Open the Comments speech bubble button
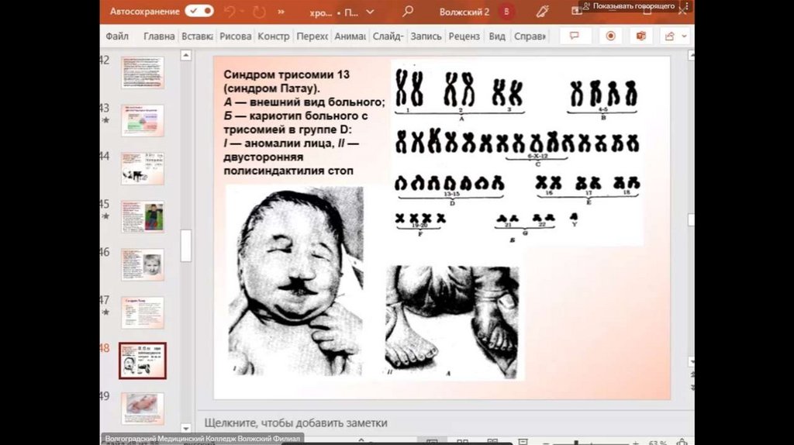This screenshot has height=445, width=794. coord(575,36)
